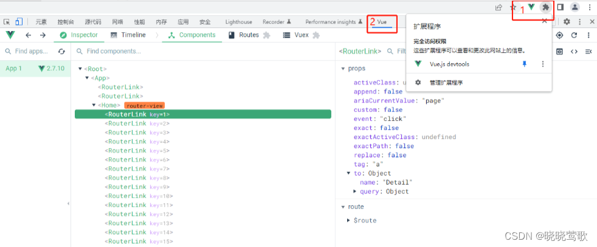Open the Chrome three-dot menu
The height and width of the screenshot is (247, 597).
590,7
